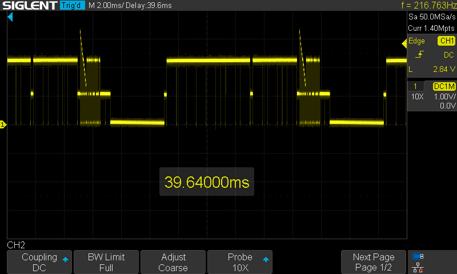Select the CH1 trigger source badge

pyautogui.click(x=446, y=41)
